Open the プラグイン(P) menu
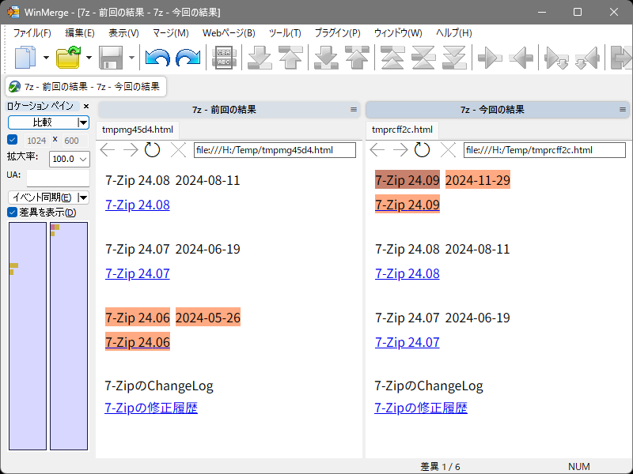 pos(338,33)
